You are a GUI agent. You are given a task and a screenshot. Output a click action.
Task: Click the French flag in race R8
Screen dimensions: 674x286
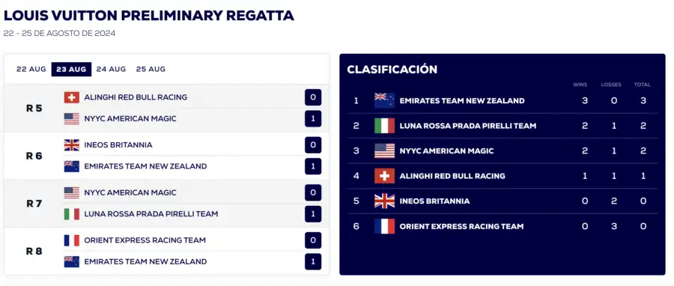[x=72, y=240]
